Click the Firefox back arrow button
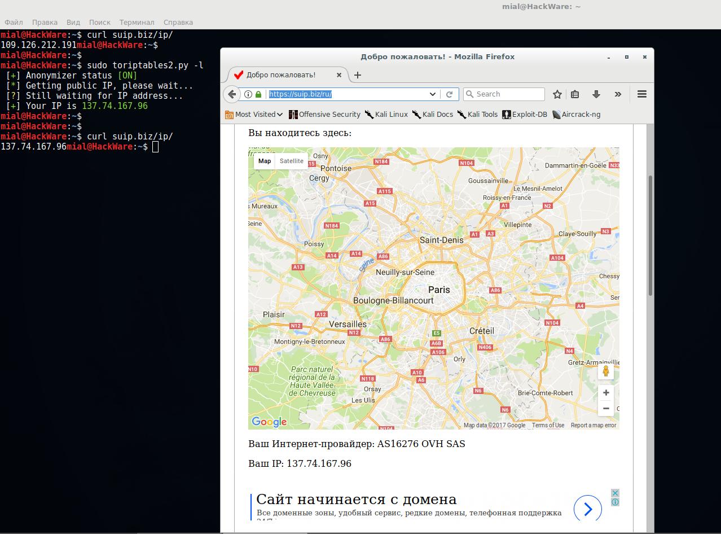The height and width of the screenshot is (534, 721). (x=232, y=94)
